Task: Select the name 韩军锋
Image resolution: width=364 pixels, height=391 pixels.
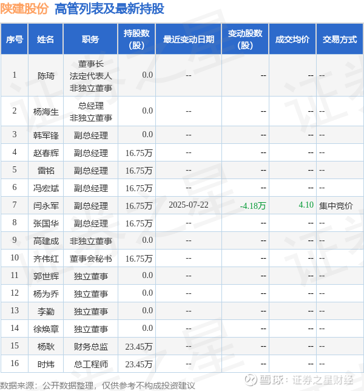Action: pyautogui.click(x=46, y=135)
